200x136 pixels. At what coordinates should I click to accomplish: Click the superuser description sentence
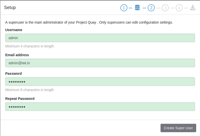(89, 22)
